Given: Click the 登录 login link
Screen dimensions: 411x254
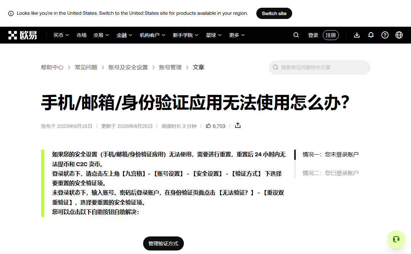Looking at the screenshot, I should click(x=313, y=35).
